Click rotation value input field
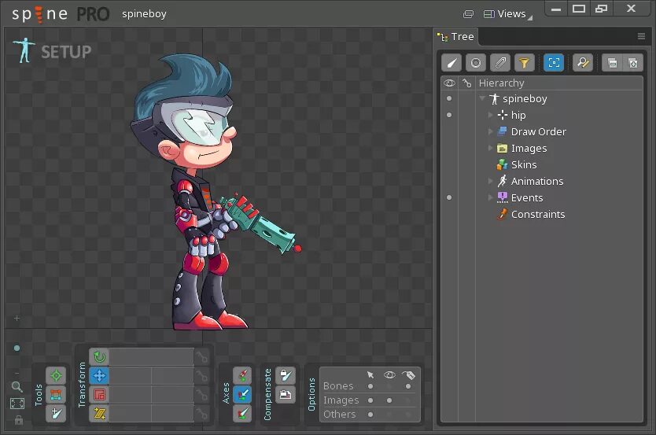The width and height of the screenshot is (656, 435). (x=152, y=357)
